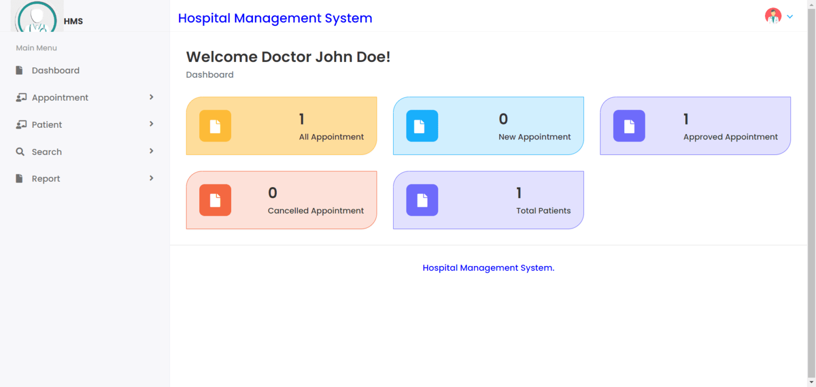Click the document icon on All Appointment card

tap(215, 126)
